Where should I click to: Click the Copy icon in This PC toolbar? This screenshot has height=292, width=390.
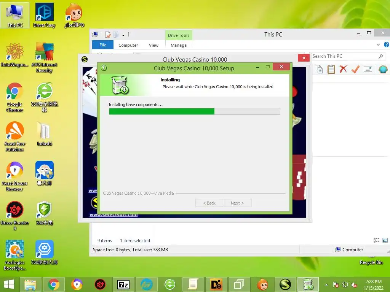(x=319, y=69)
